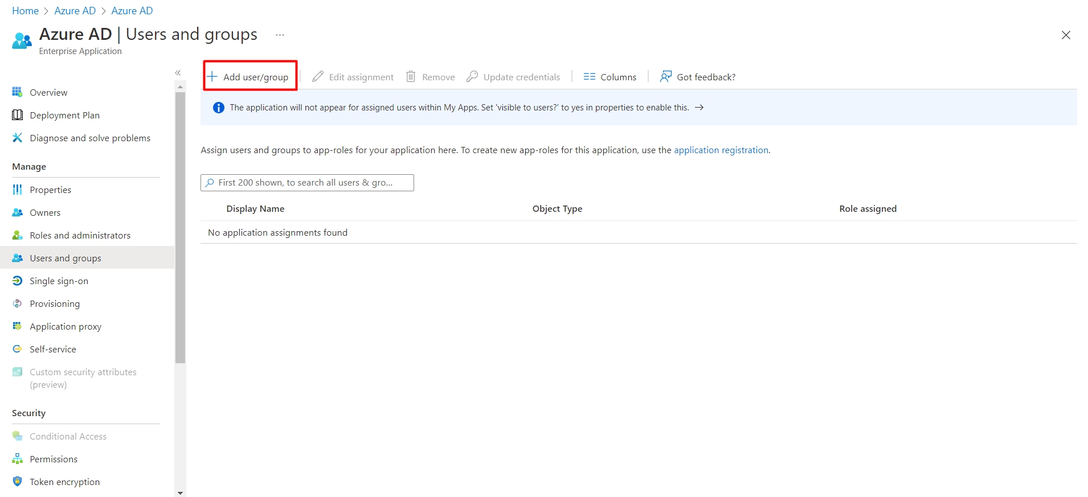1088x497 pixels.
Task: Click the Single sign-on circular arrow icon
Action: click(x=17, y=280)
